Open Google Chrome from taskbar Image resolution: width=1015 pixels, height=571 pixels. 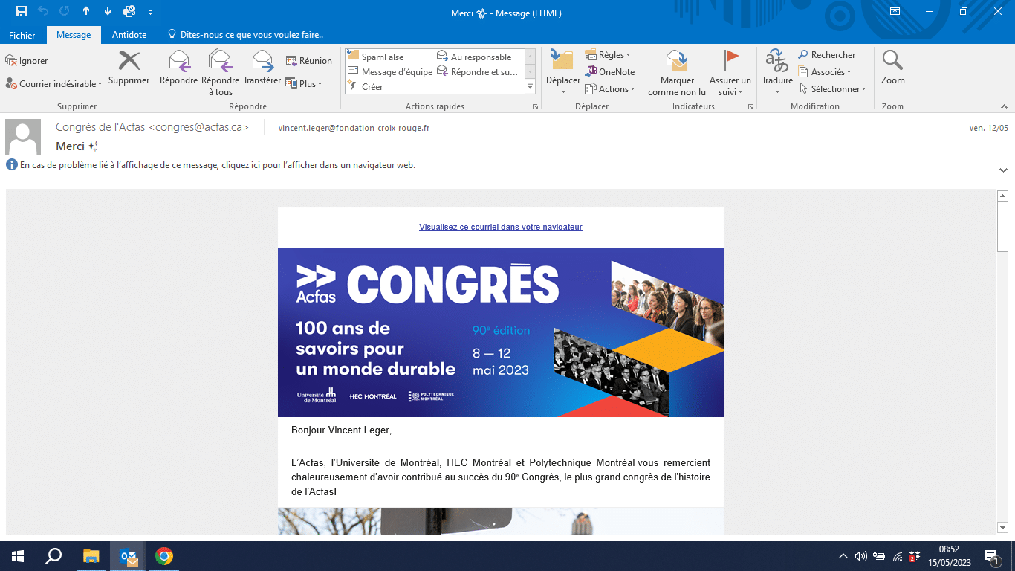[164, 556]
